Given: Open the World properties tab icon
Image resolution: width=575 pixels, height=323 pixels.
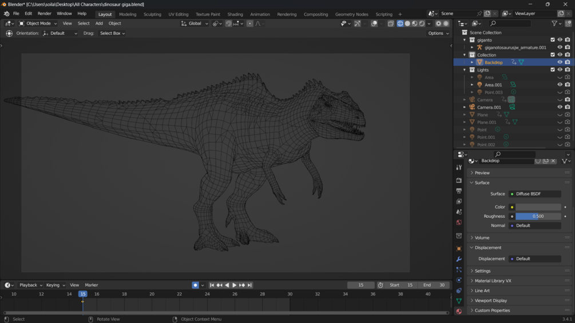Looking at the screenshot, I should point(459,222).
